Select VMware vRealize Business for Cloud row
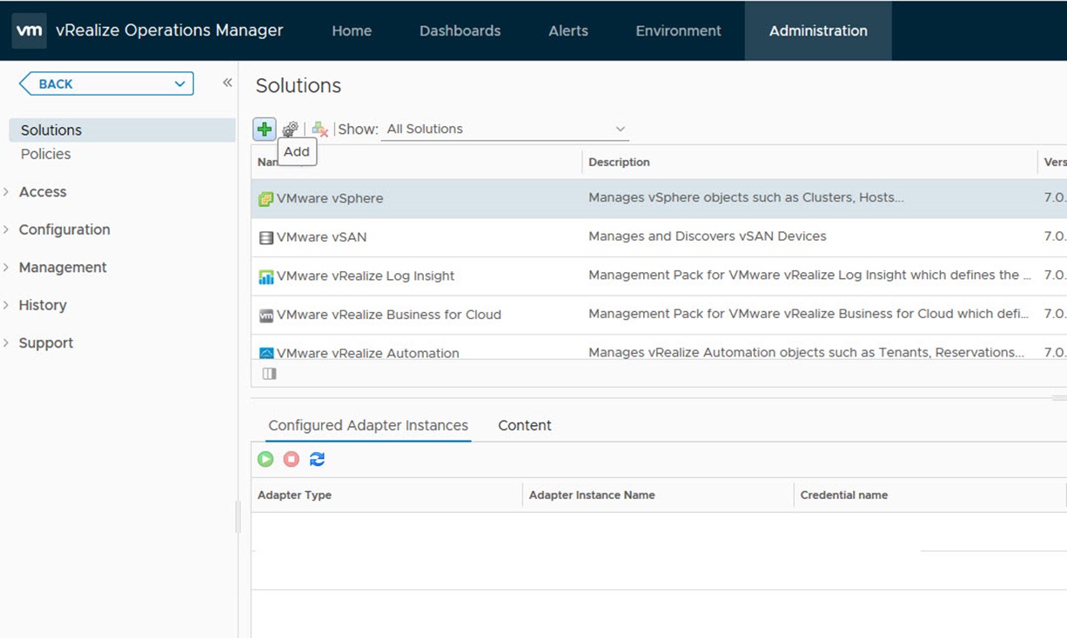 (659, 315)
